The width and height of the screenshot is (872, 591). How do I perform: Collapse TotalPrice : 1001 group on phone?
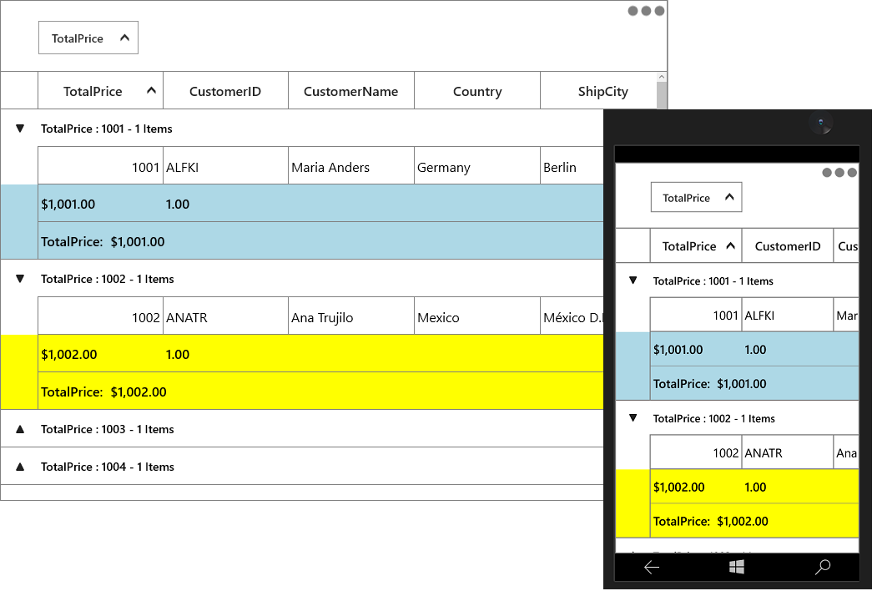[x=633, y=280]
